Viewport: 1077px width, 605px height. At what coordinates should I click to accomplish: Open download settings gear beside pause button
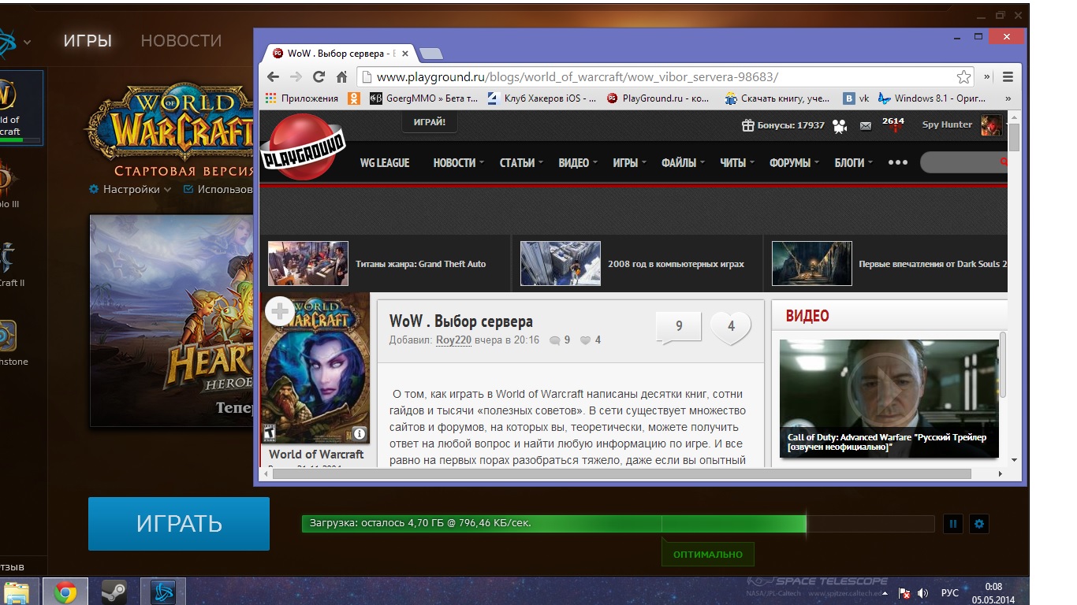click(x=979, y=523)
